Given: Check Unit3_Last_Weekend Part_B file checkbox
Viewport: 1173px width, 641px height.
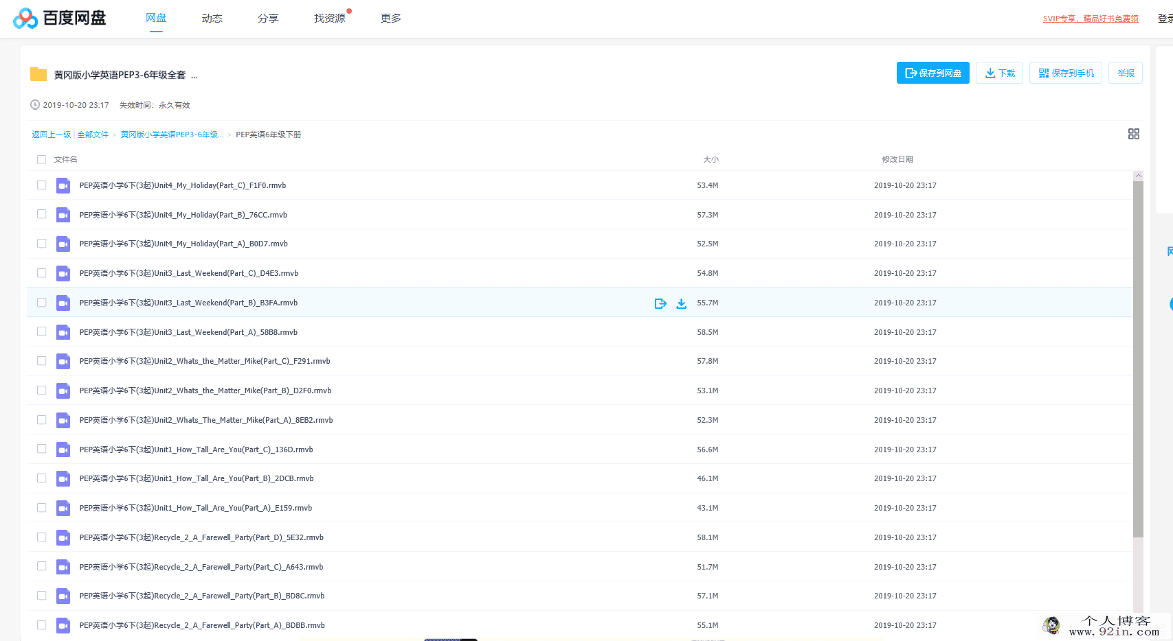Looking at the screenshot, I should pos(41,303).
